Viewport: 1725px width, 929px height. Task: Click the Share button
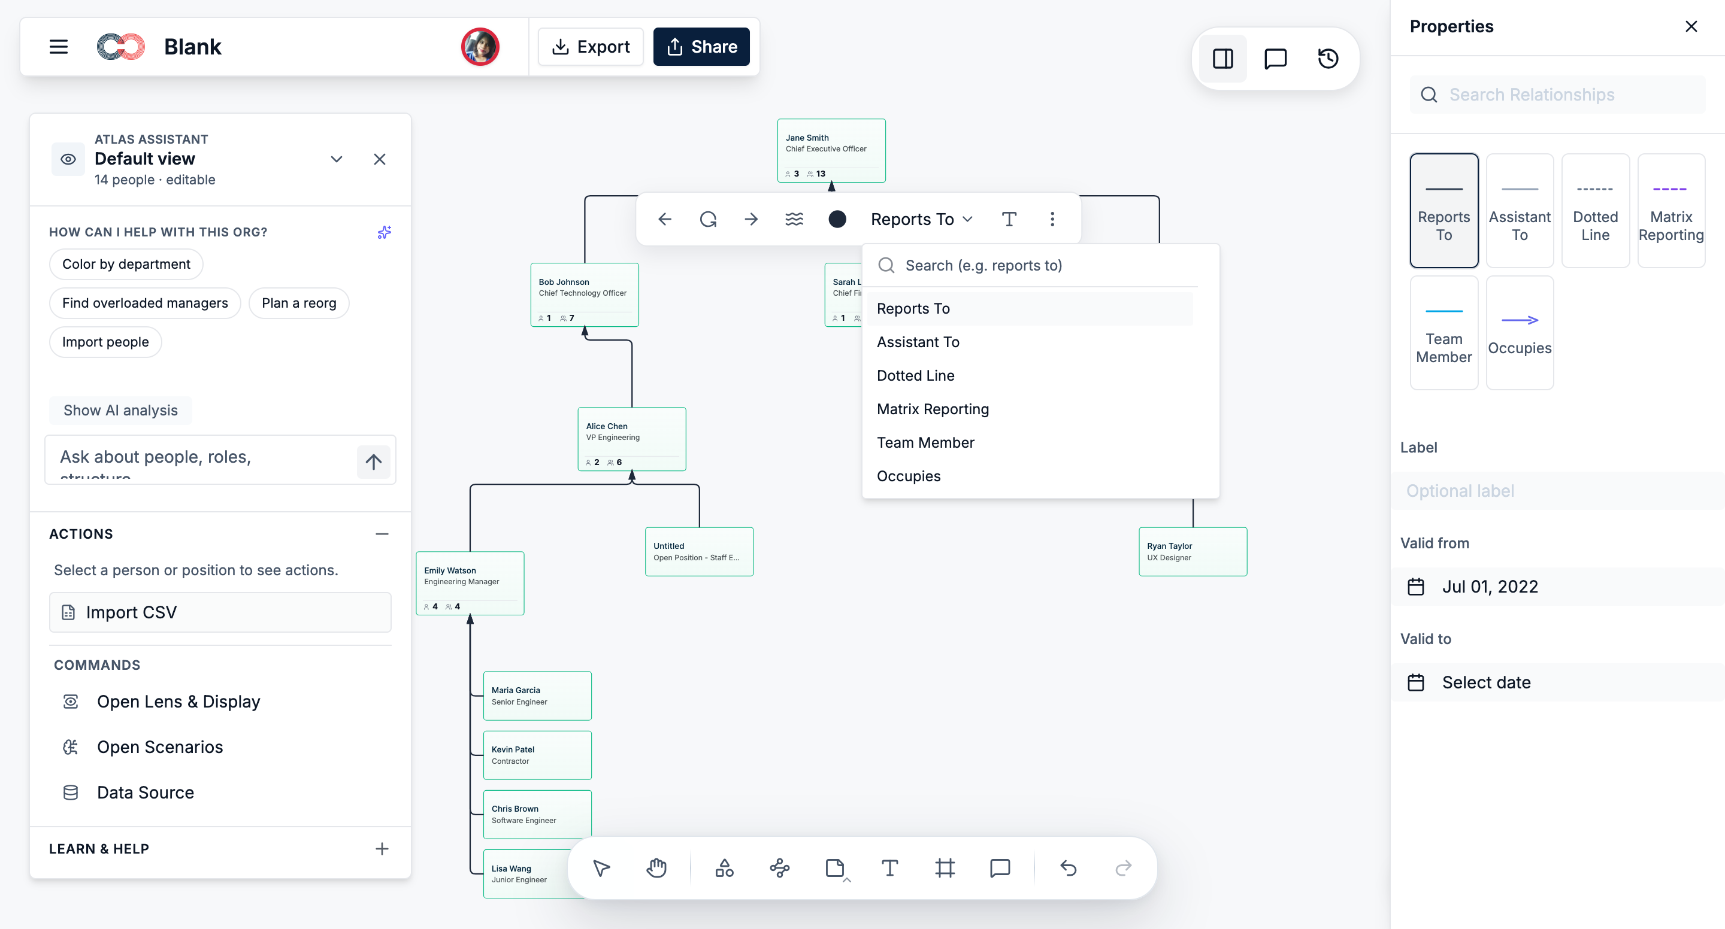pyautogui.click(x=702, y=47)
